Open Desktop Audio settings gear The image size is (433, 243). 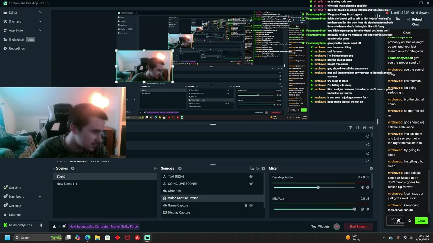(368, 187)
